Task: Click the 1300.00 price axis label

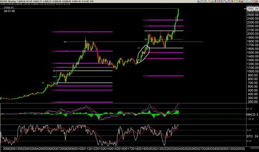Action: (x=253, y=60)
